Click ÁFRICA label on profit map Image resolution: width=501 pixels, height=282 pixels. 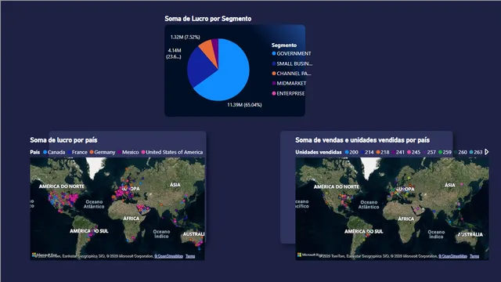point(132,219)
